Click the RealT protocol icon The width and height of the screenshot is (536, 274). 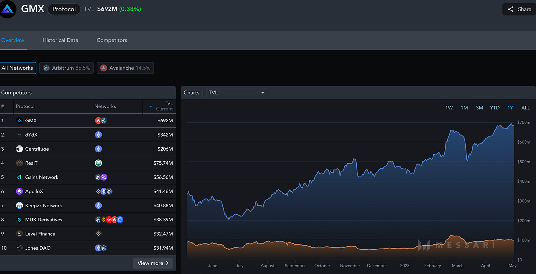[20, 163]
